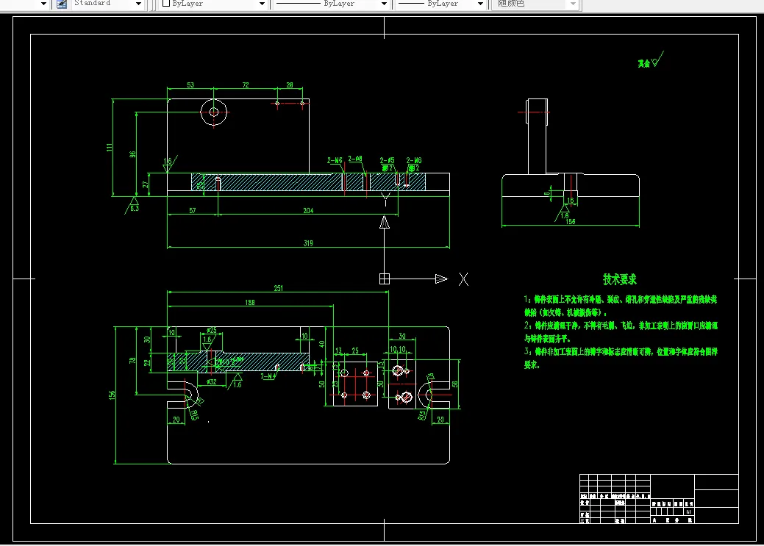Select the 188 dimension text
The height and width of the screenshot is (546, 764).
(x=250, y=303)
